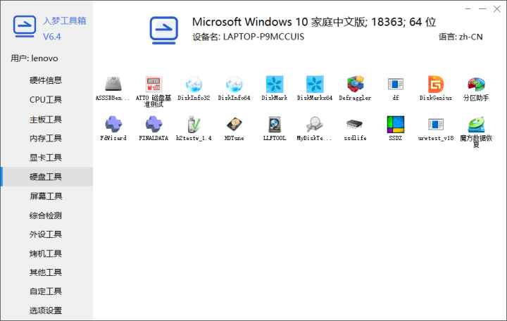Switch to CPU工具 category
Screen dimensions: 507x321
(46, 100)
